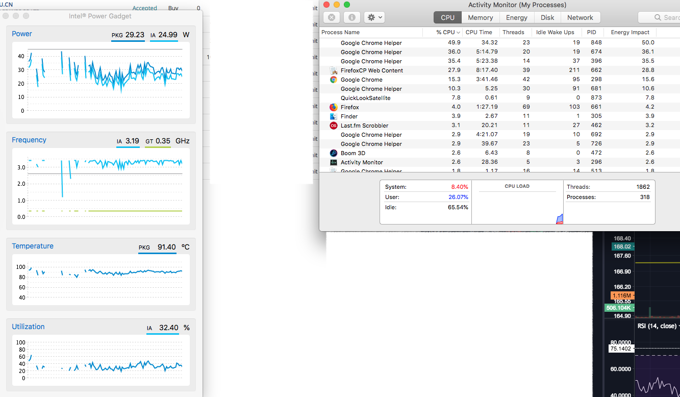Click the Processes count 318
The height and width of the screenshot is (397, 680).
pyautogui.click(x=645, y=197)
